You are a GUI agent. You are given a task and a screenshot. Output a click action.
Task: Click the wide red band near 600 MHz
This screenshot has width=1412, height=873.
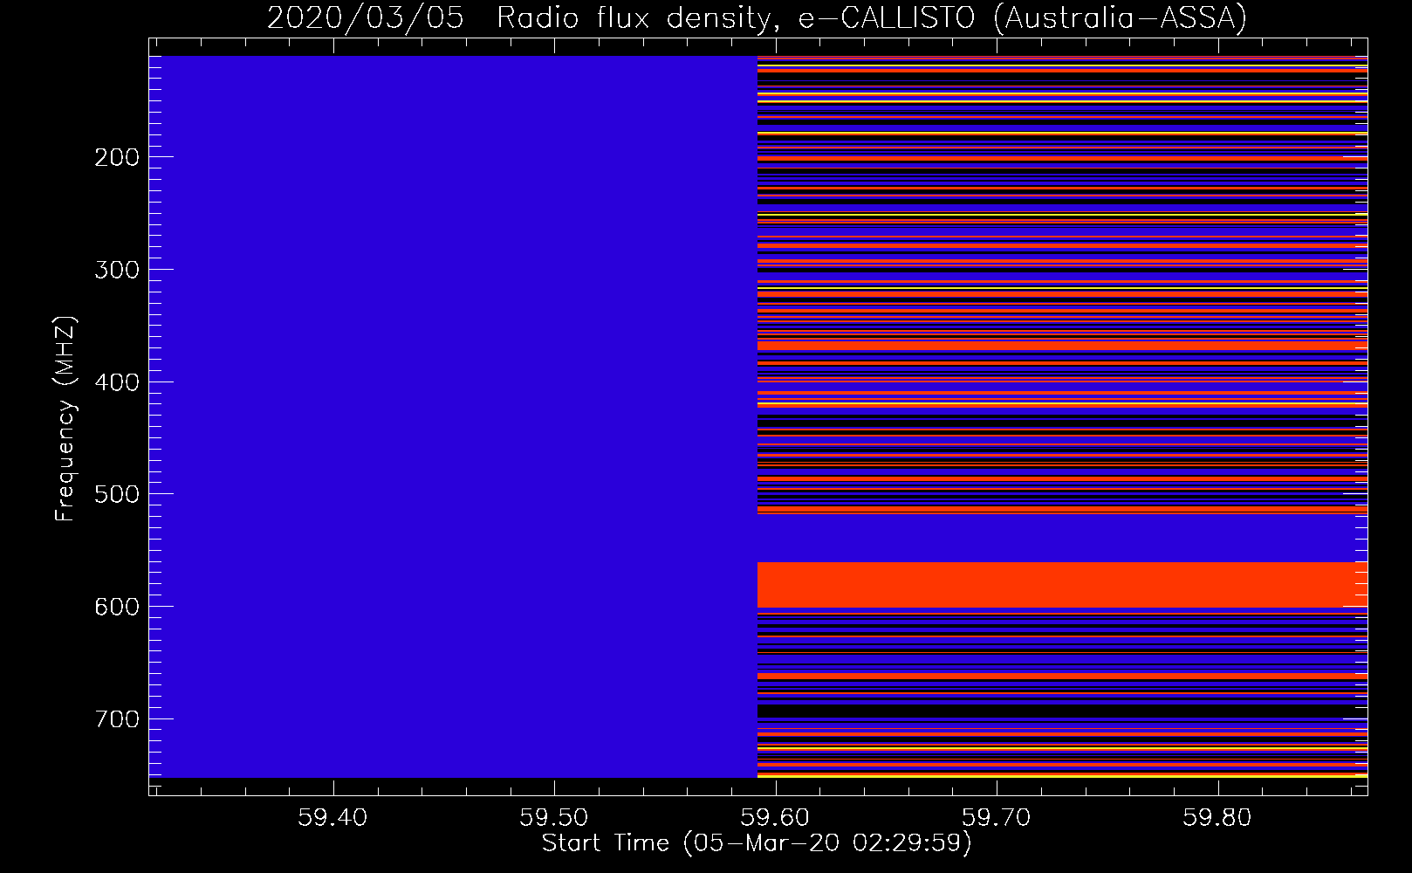(x=1062, y=585)
